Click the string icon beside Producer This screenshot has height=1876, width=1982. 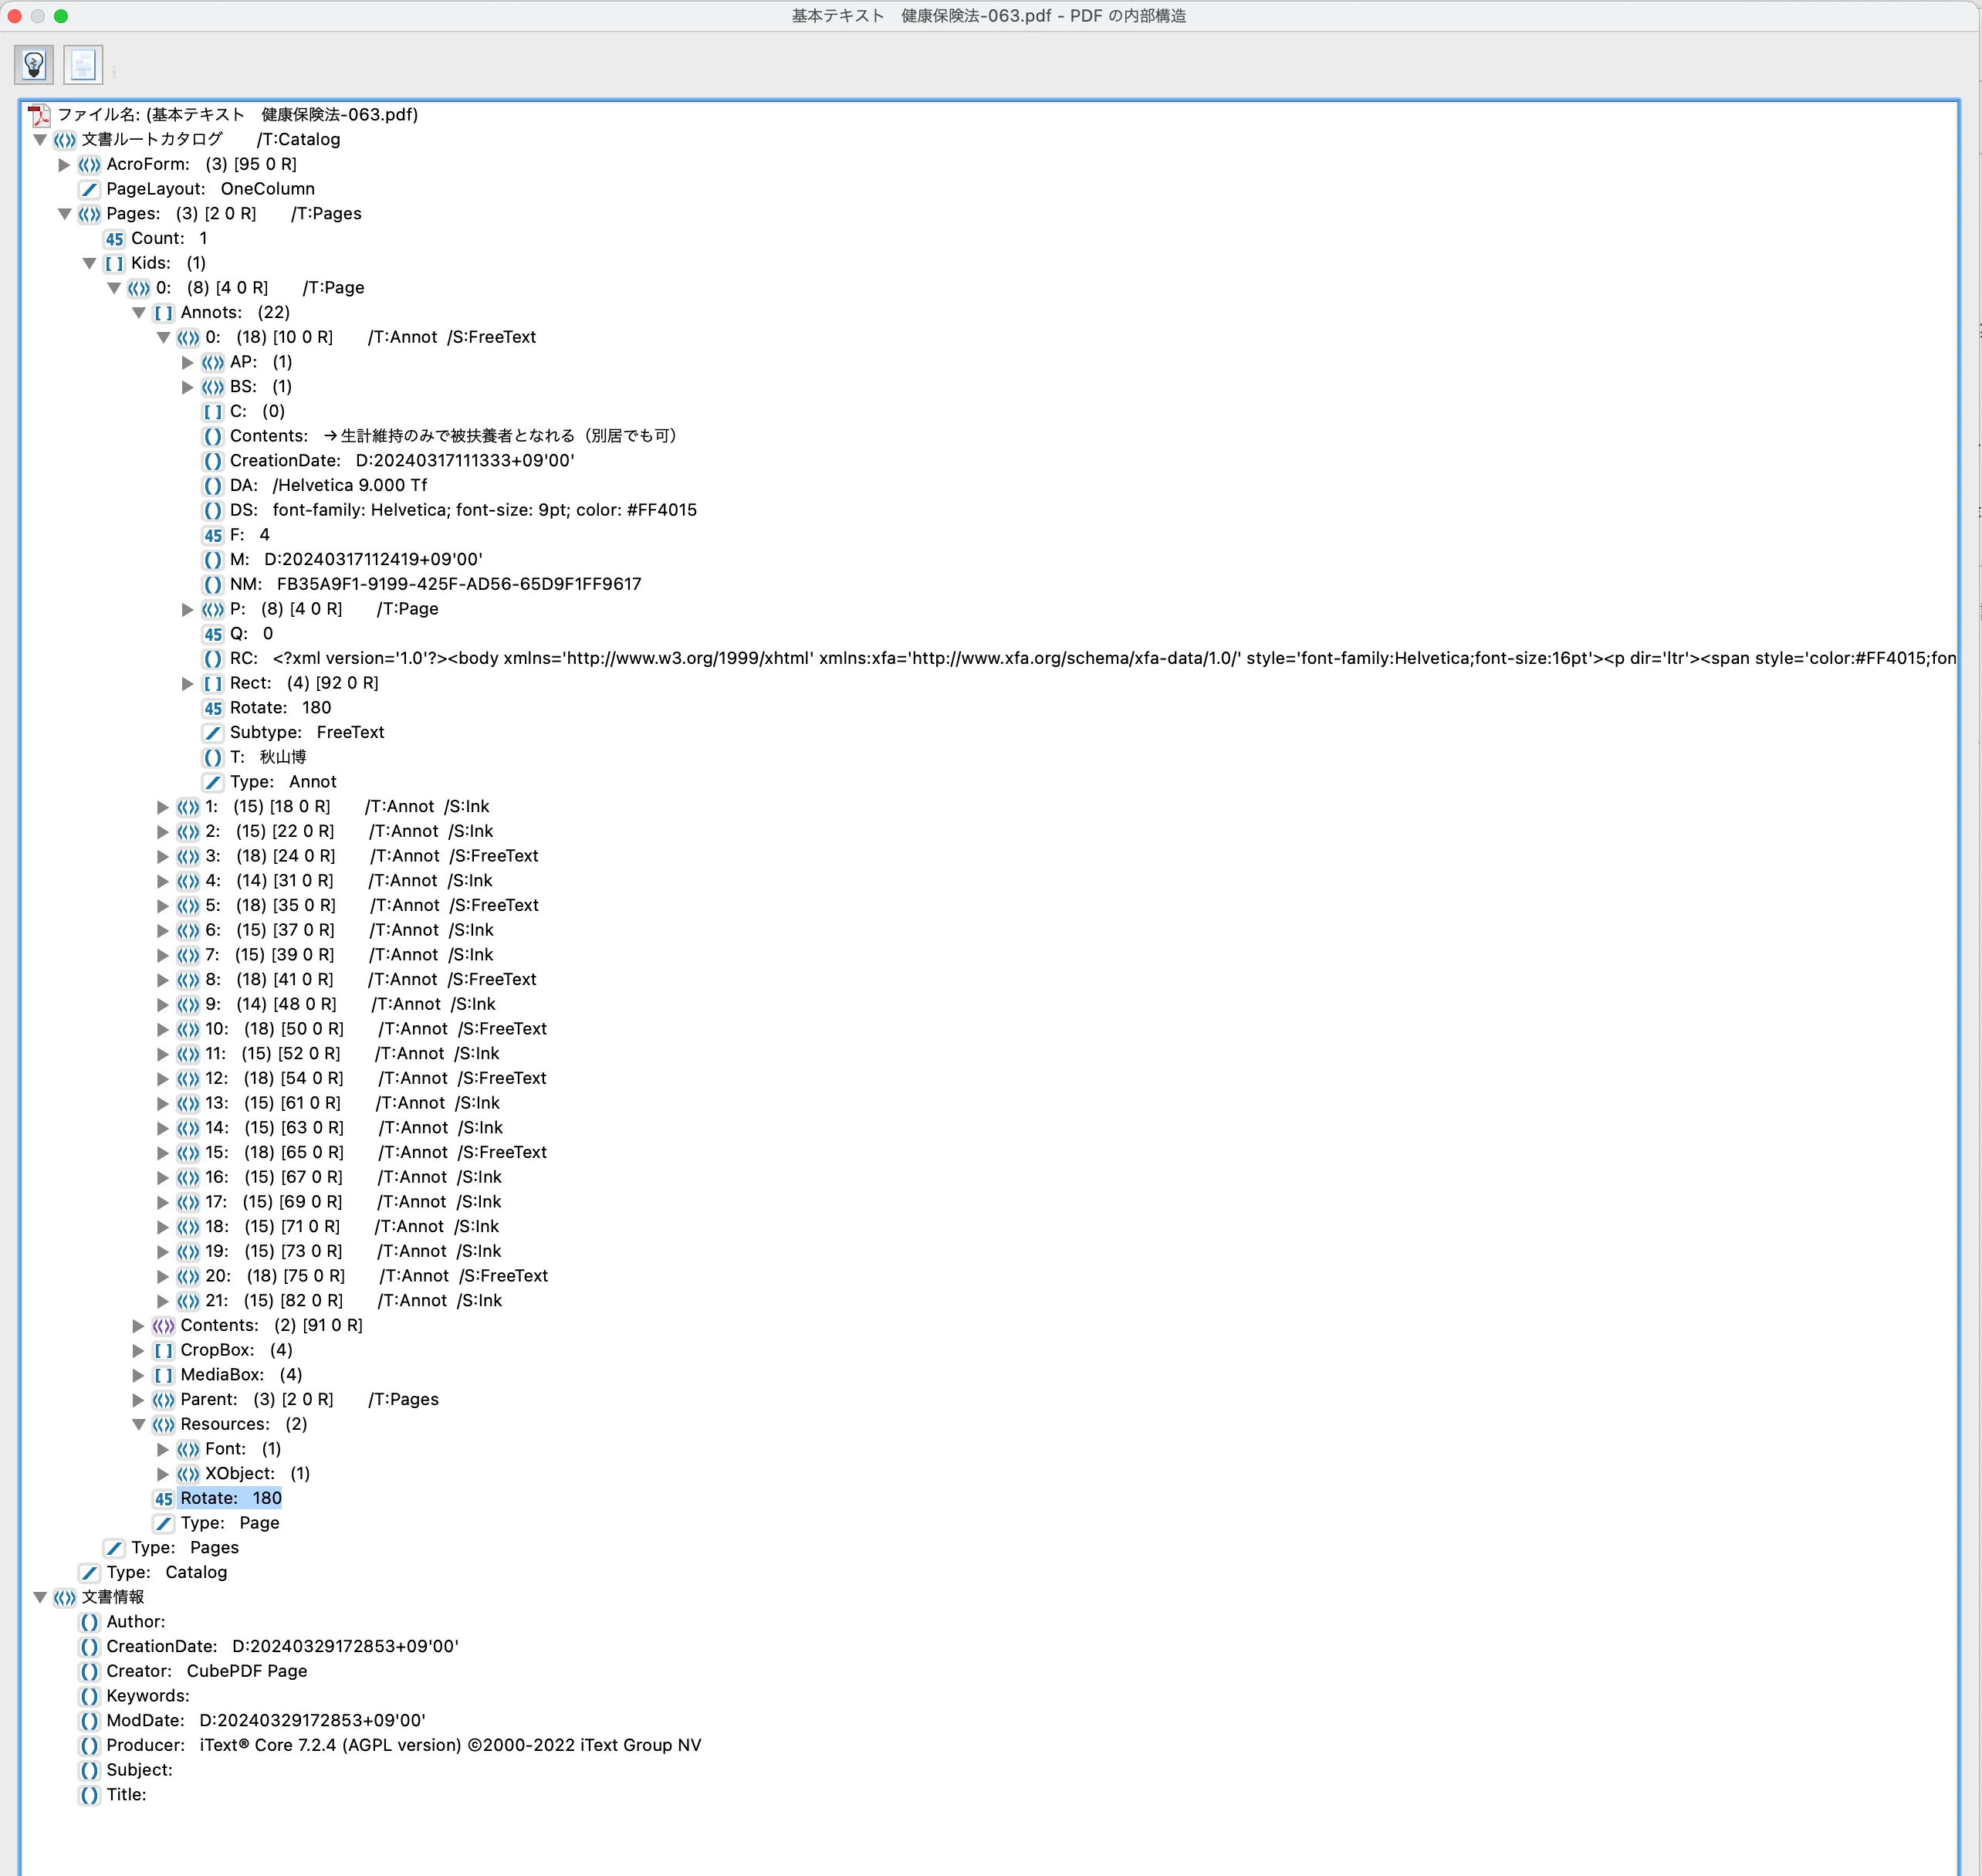pos(89,1746)
